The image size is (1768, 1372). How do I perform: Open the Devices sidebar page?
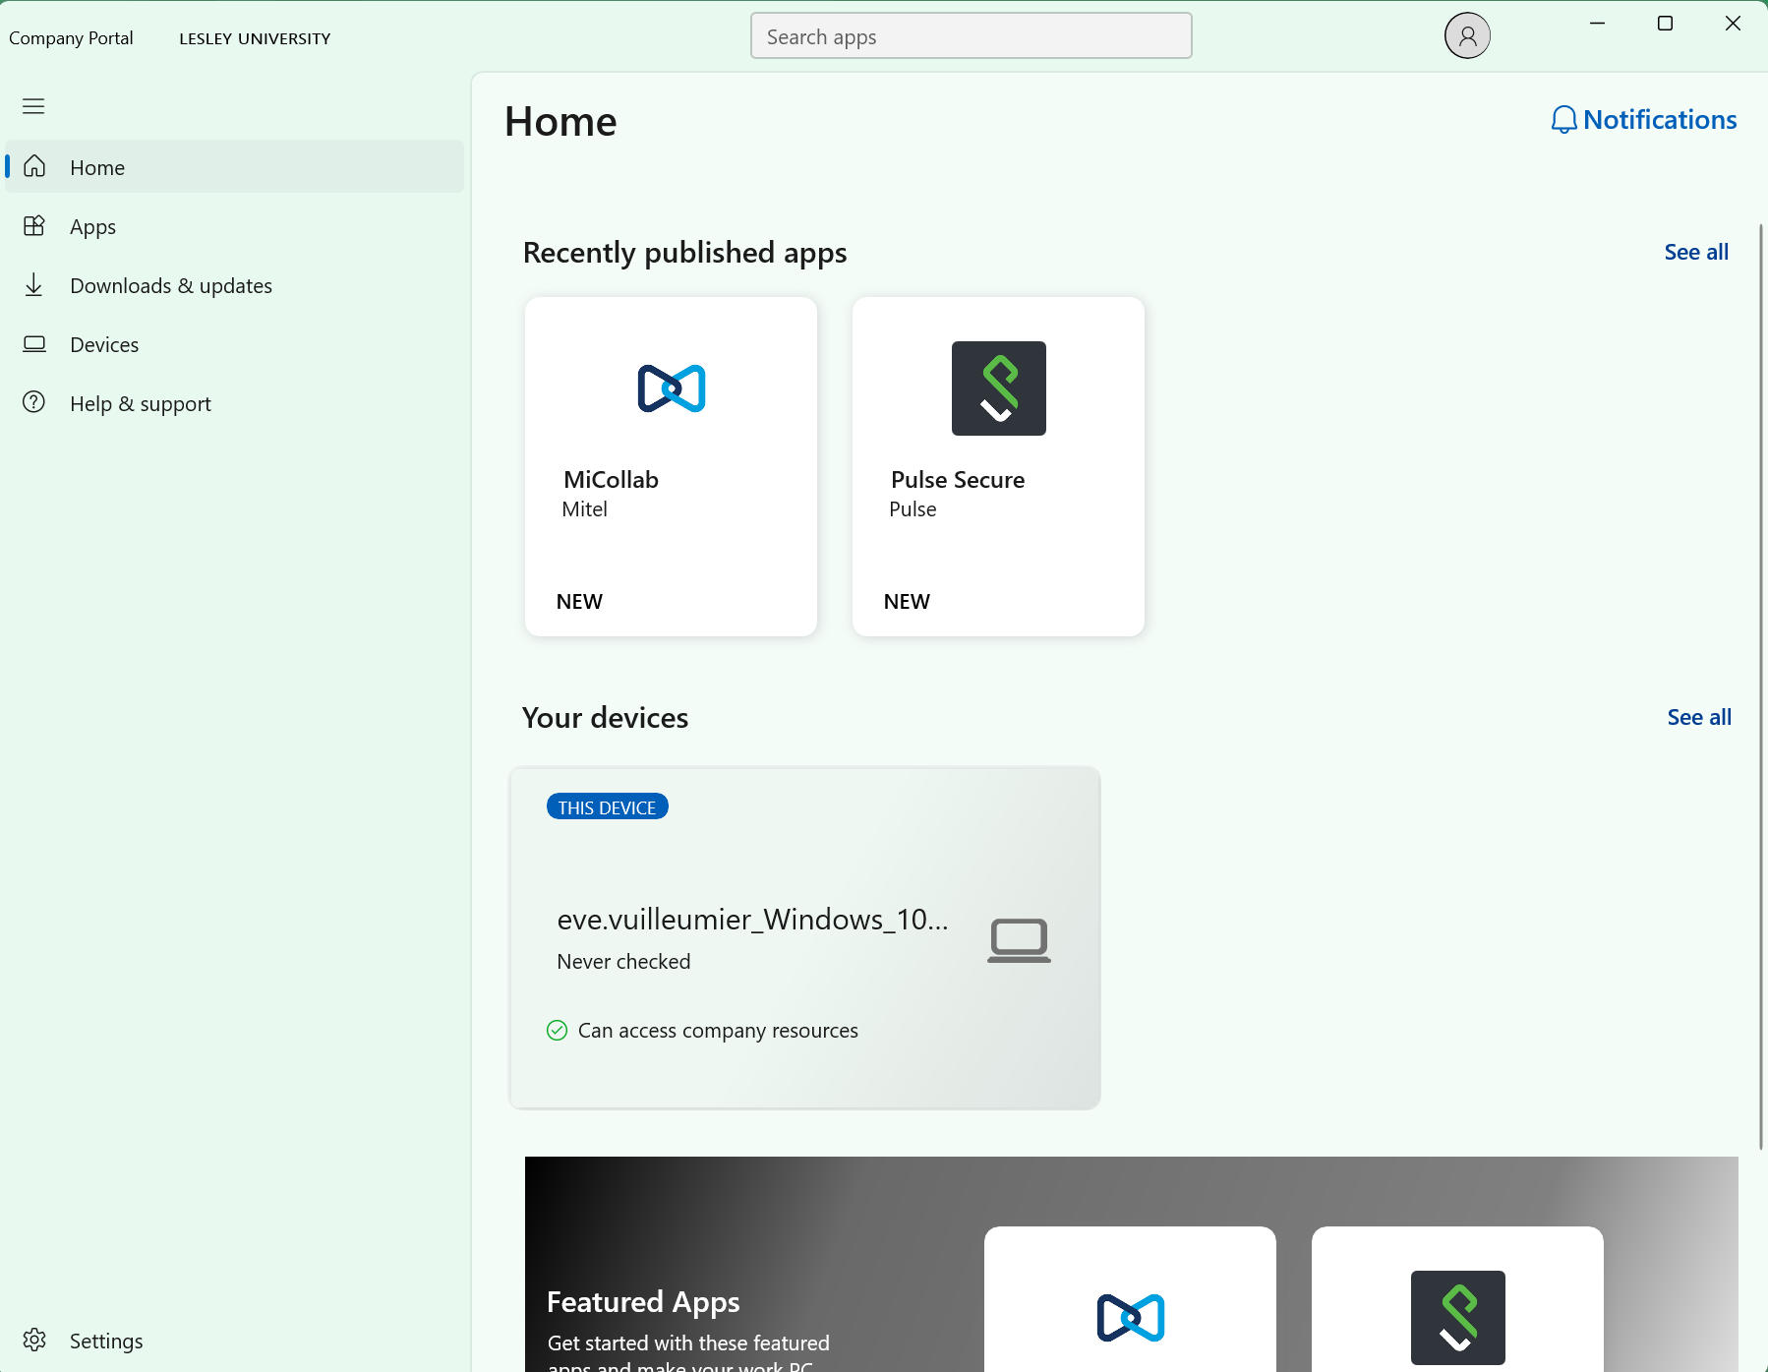pyautogui.click(x=234, y=344)
